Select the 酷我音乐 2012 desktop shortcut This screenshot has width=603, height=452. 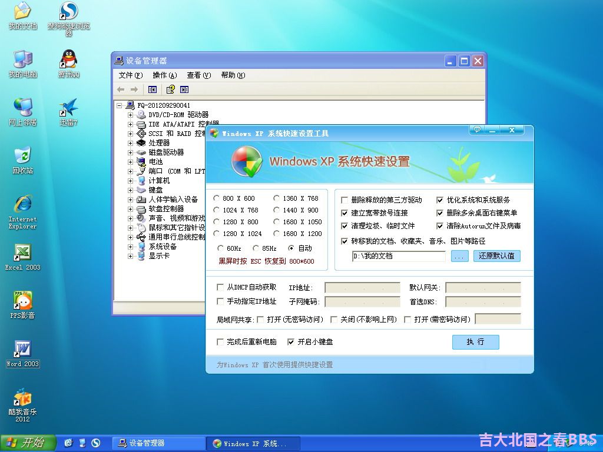tap(23, 406)
